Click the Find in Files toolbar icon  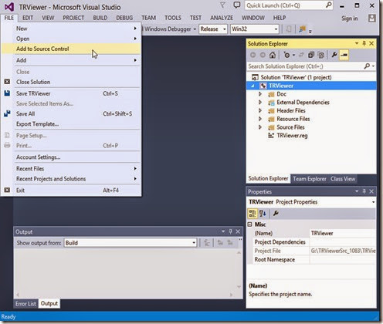(302, 29)
